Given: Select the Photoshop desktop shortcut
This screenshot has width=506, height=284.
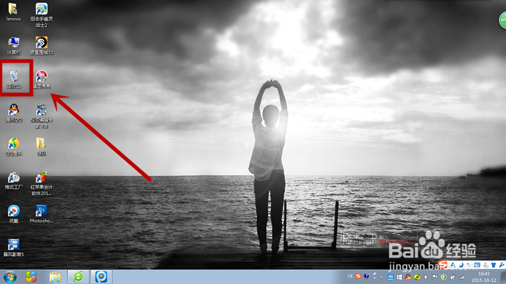Looking at the screenshot, I should click(x=41, y=214).
